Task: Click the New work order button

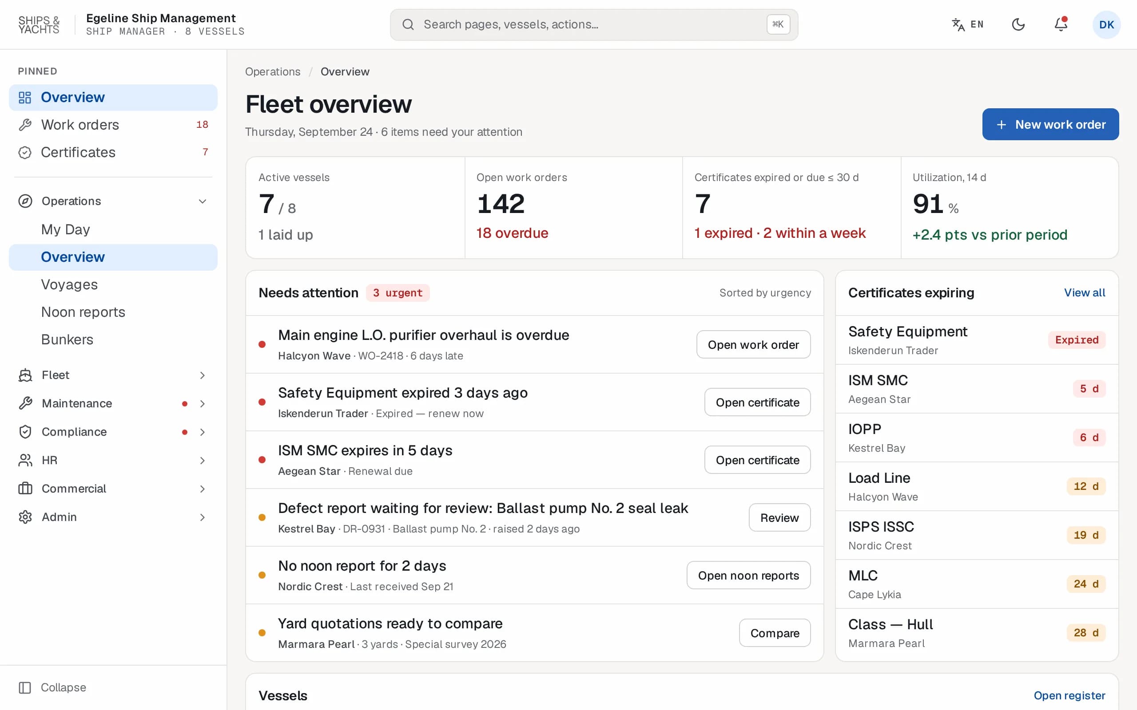Action: (x=1050, y=124)
